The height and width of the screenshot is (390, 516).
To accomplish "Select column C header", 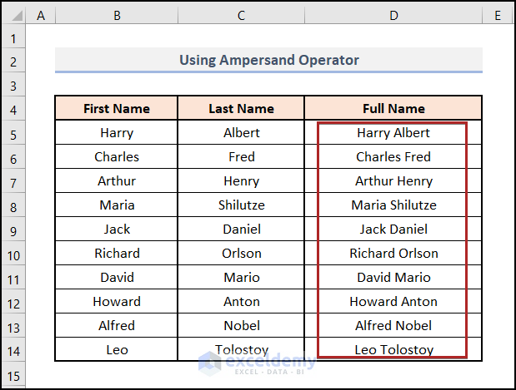I will pos(241,15).
